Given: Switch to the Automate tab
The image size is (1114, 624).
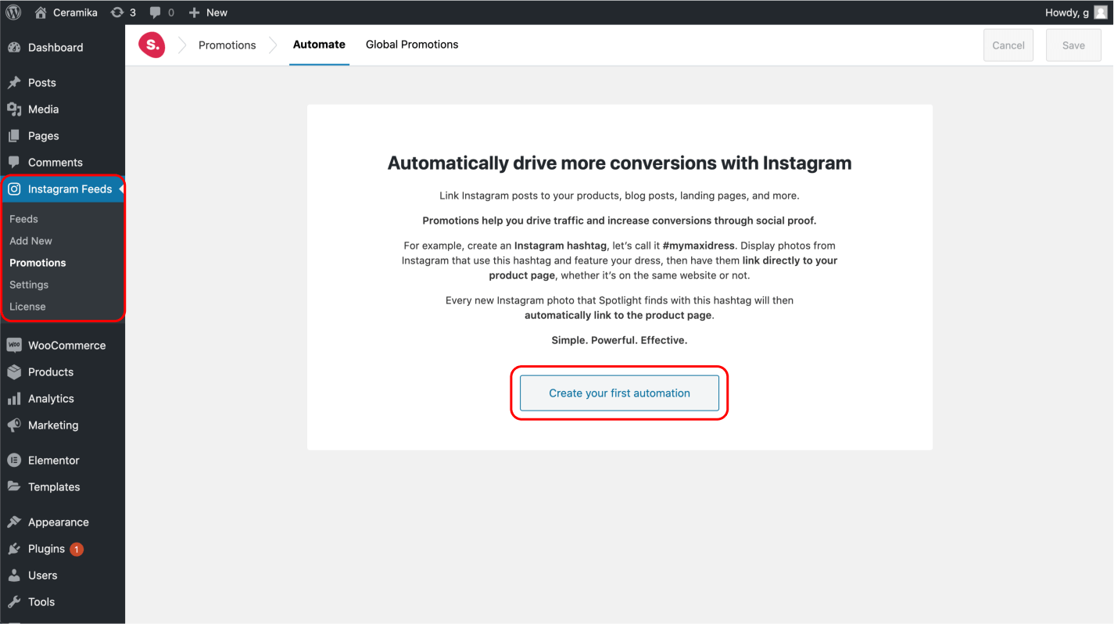Looking at the screenshot, I should point(319,45).
